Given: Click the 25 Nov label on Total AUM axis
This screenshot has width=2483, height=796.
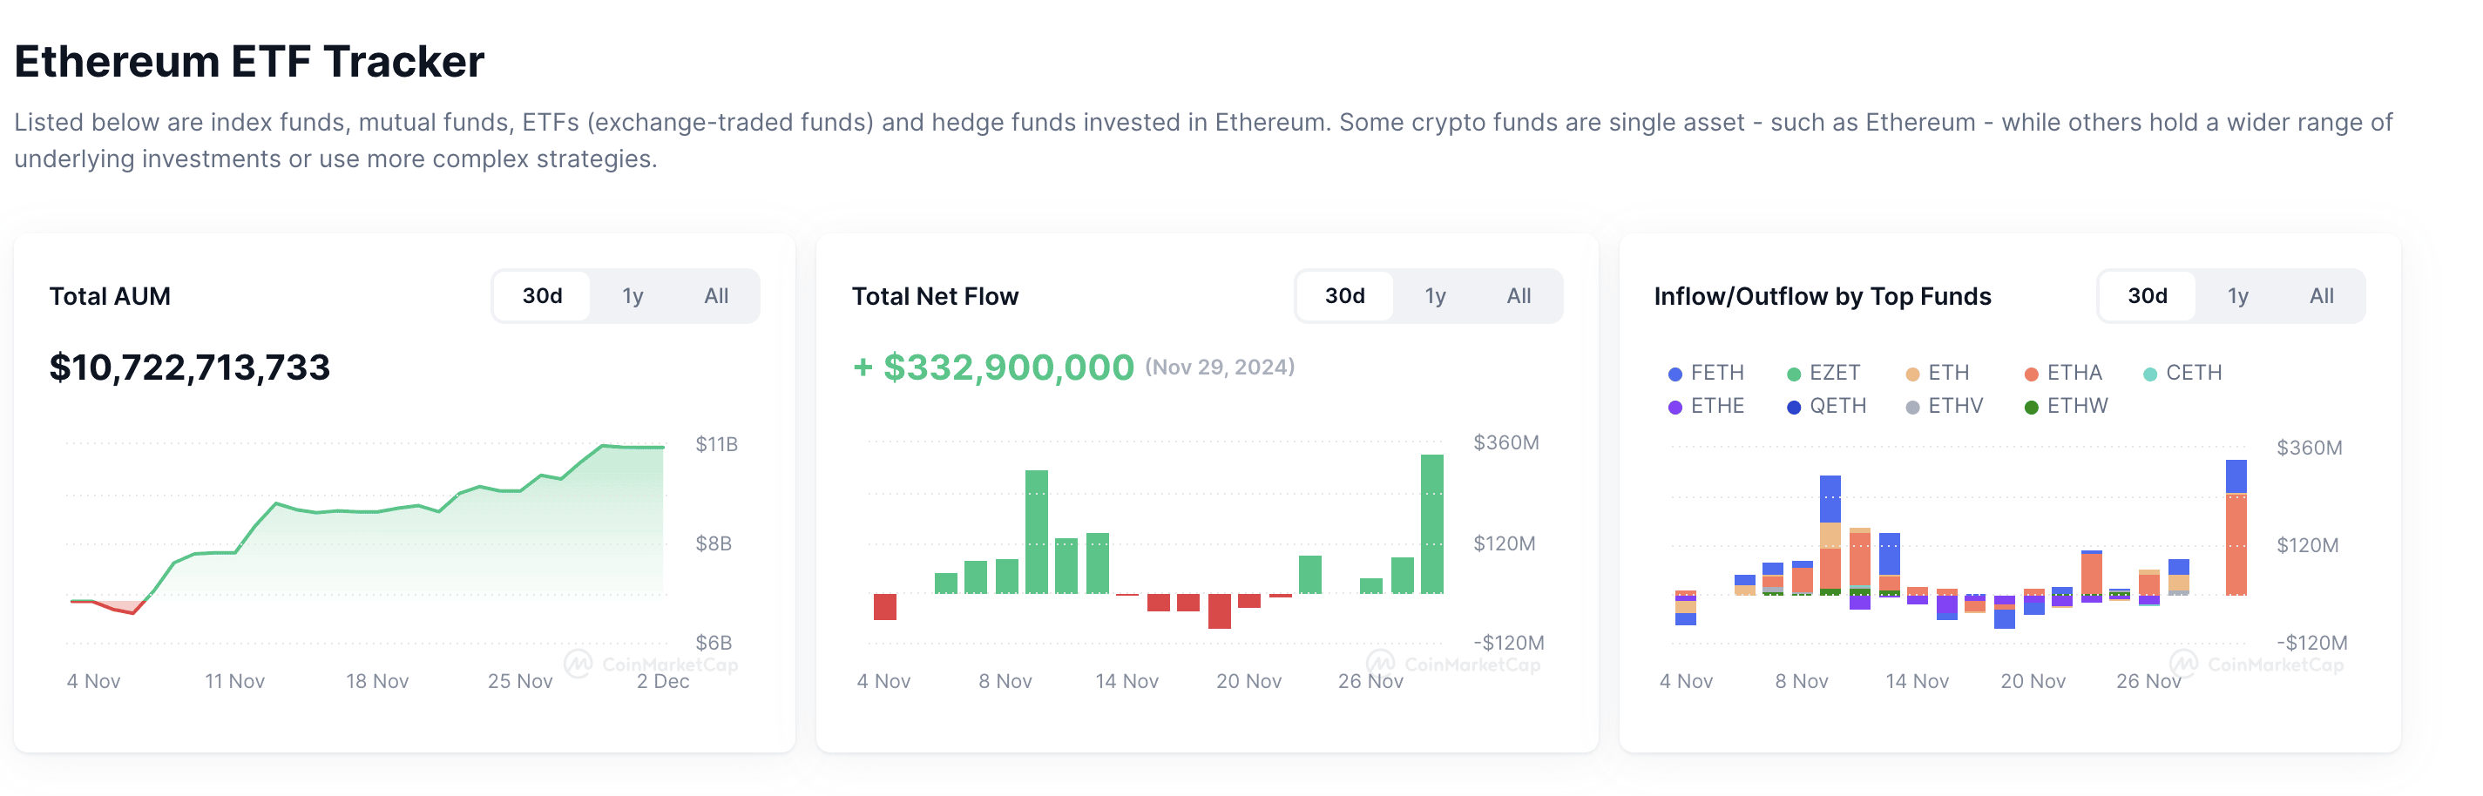Looking at the screenshot, I should 520,681.
